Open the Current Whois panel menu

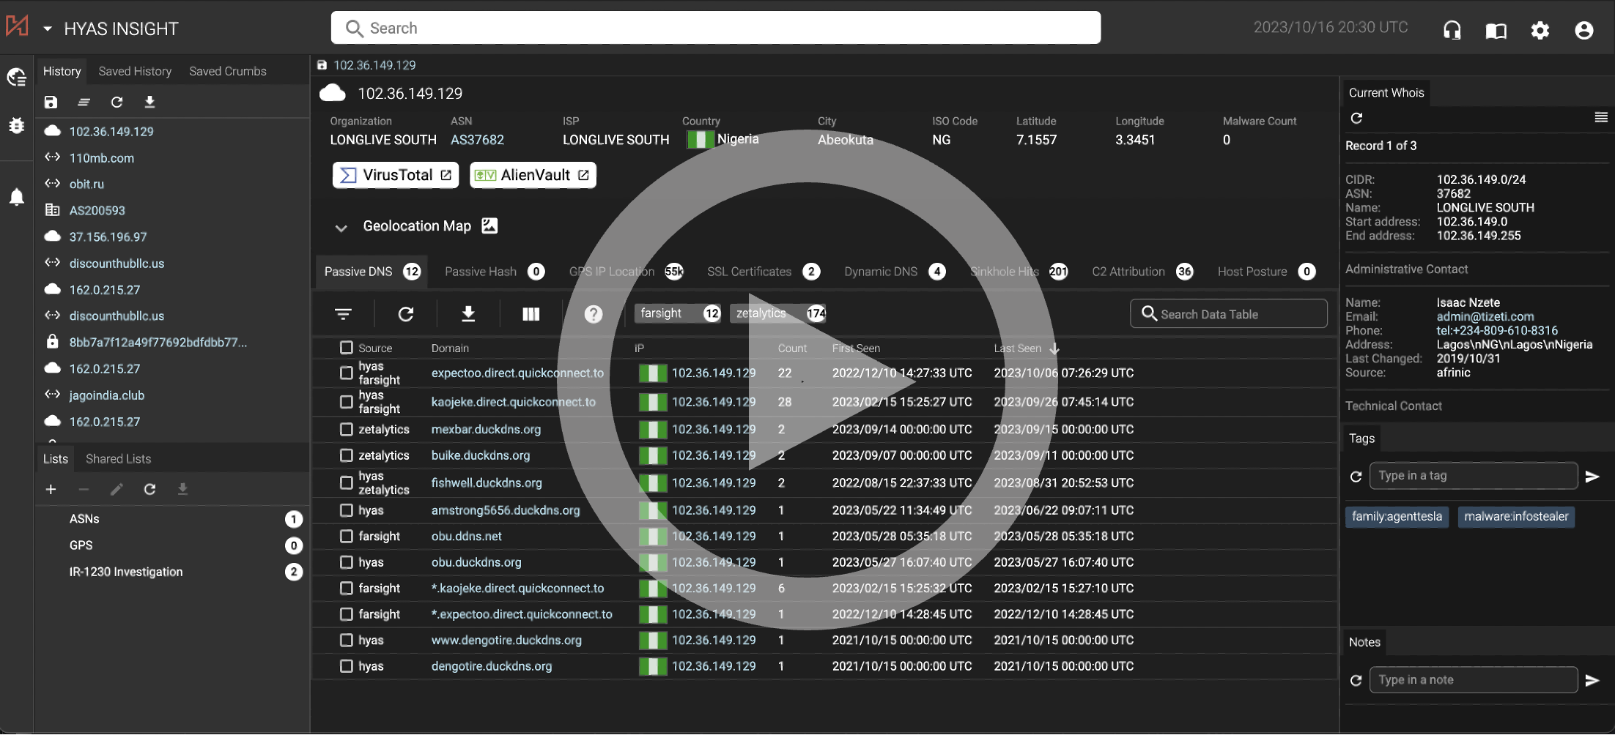(x=1600, y=118)
